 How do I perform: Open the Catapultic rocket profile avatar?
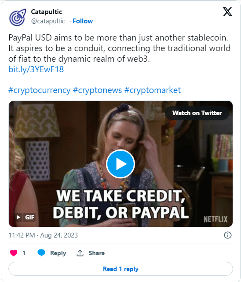[18, 17]
